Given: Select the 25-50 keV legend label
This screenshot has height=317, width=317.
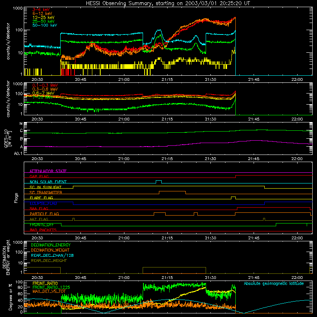Looking at the screenshot, I should coord(44,21).
